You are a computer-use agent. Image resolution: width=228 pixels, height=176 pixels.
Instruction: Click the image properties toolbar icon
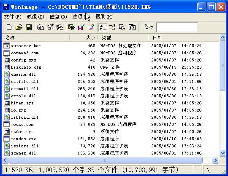122,27
